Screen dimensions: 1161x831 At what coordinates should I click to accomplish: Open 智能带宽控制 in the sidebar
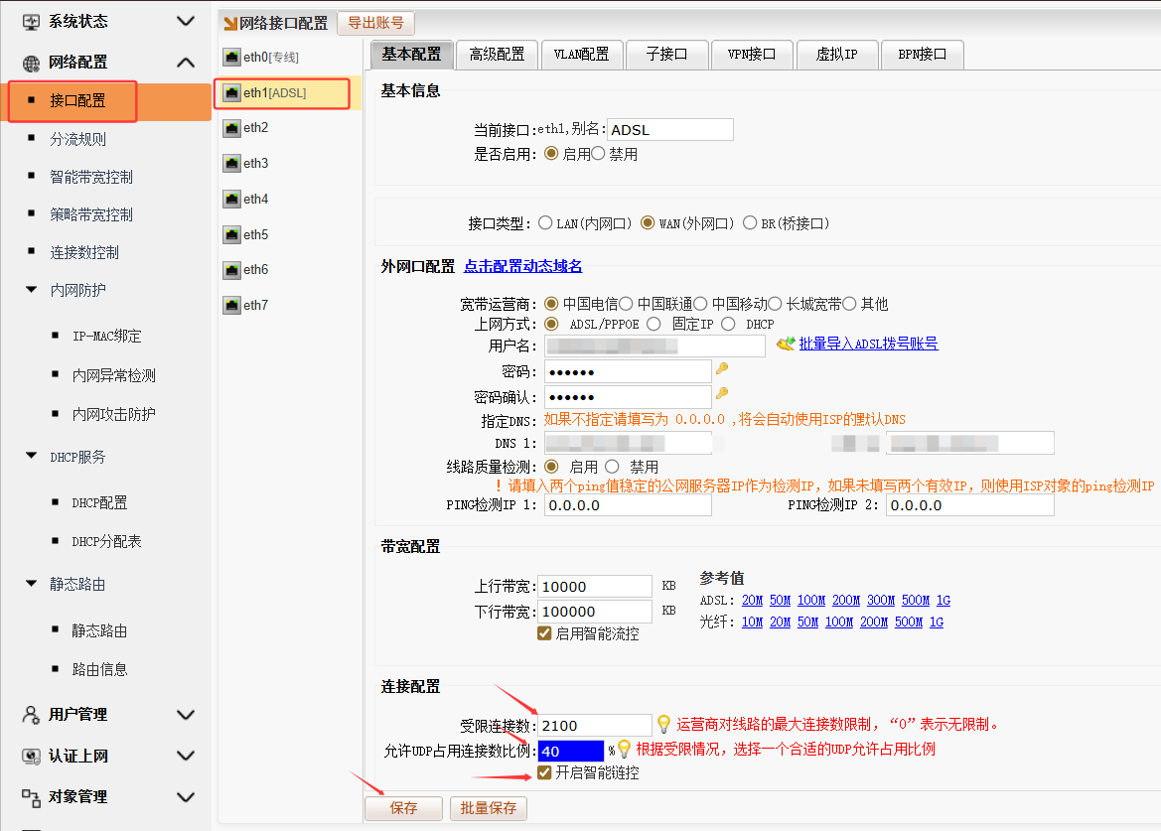[91, 178]
